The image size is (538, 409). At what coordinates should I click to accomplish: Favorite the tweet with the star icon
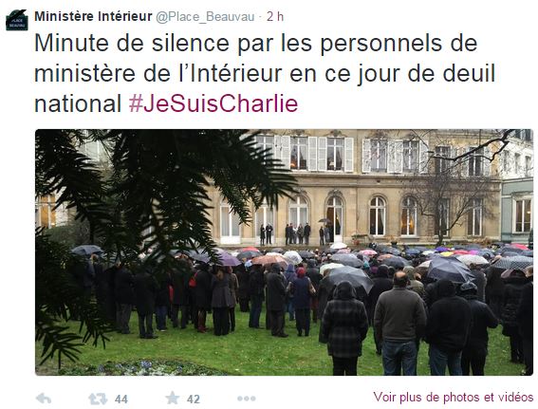173,398
